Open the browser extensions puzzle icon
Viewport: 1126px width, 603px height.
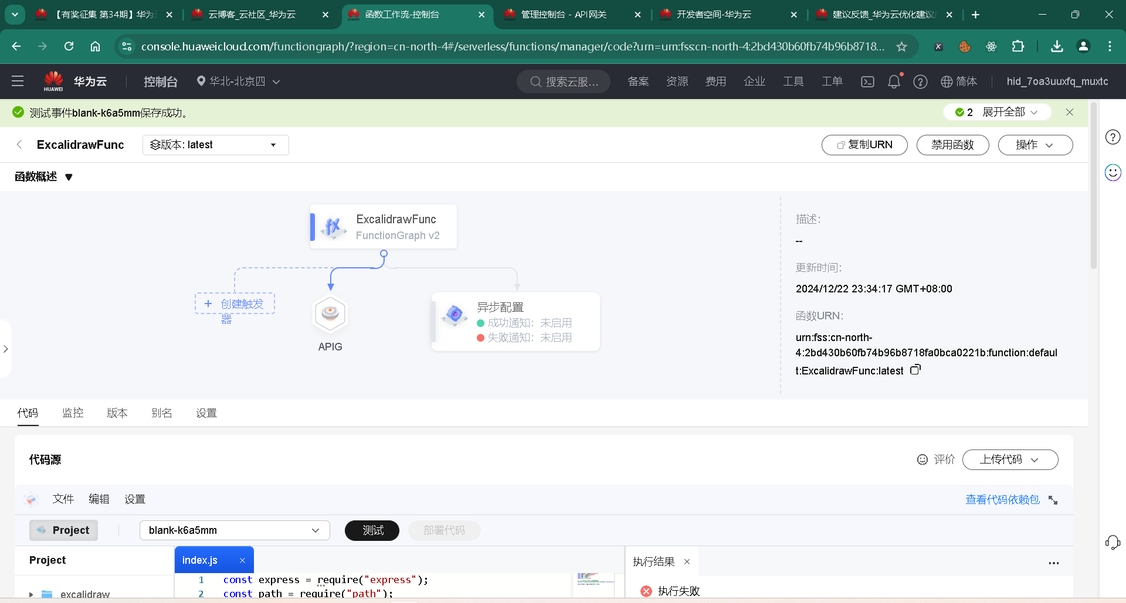click(x=1018, y=46)
